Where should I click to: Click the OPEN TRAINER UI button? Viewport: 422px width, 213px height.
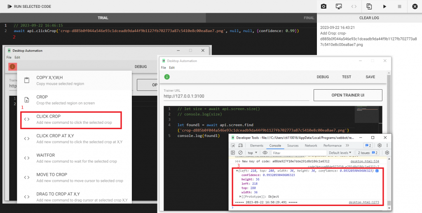point(348,95)
